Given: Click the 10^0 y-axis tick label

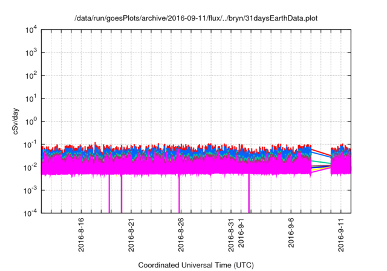Looking at the screenshot, I should click(31, 122).
